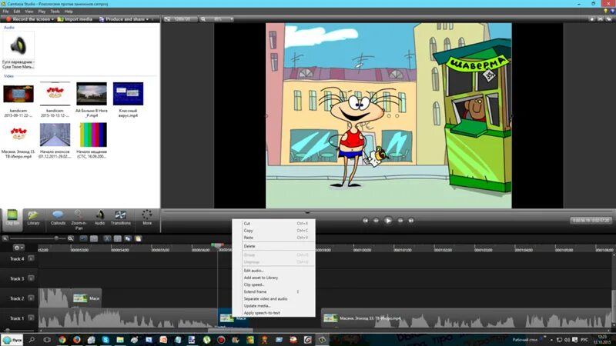Choose Clip speed in context menu
The width and height of the screenshot is (616, 346).
276,284
